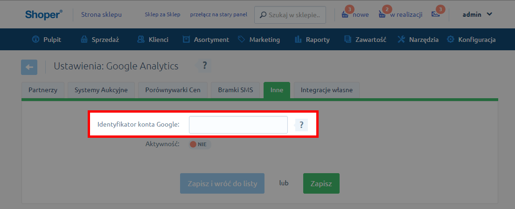The image size is (515, 209).
Task: Click the 'w realizacji' orders label
Action: pos(406,15)
